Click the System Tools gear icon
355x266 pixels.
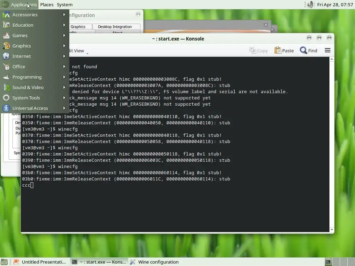click(6, 98)
